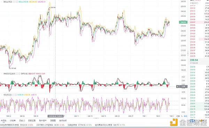Screen dimensions: 209x128
Task: Click bid price 238.94 in order book
Action: 193,67
